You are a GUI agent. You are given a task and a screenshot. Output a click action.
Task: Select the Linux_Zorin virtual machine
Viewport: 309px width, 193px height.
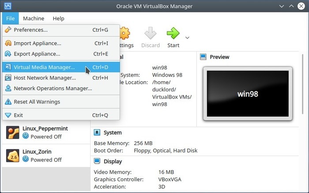point(46,156)
